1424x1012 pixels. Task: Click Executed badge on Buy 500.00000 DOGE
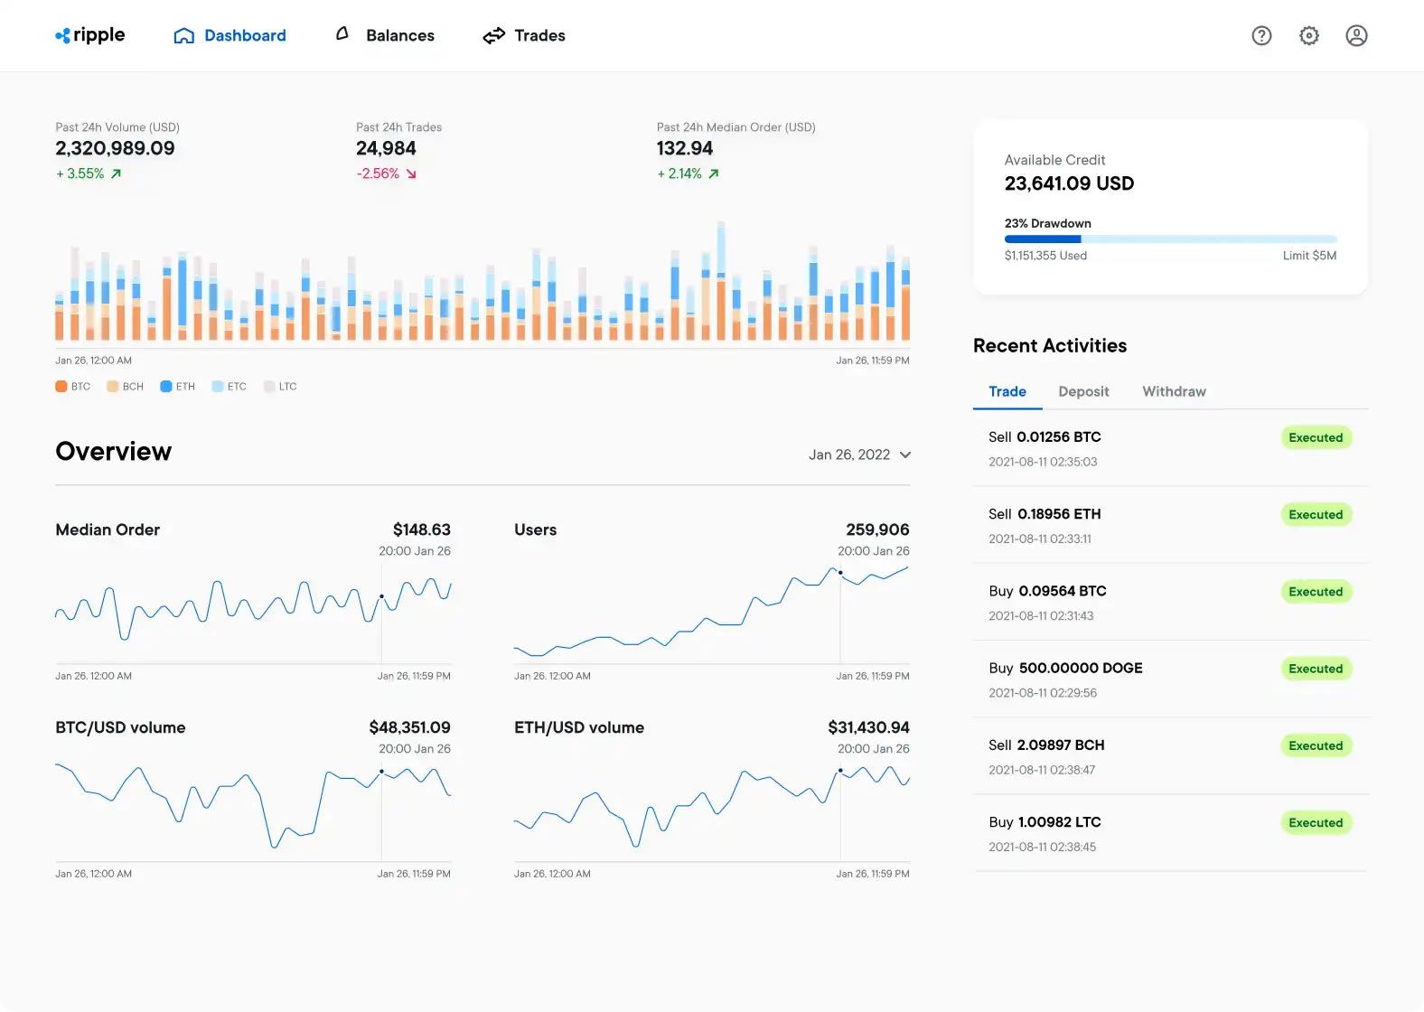click(x=1315, y=669)
